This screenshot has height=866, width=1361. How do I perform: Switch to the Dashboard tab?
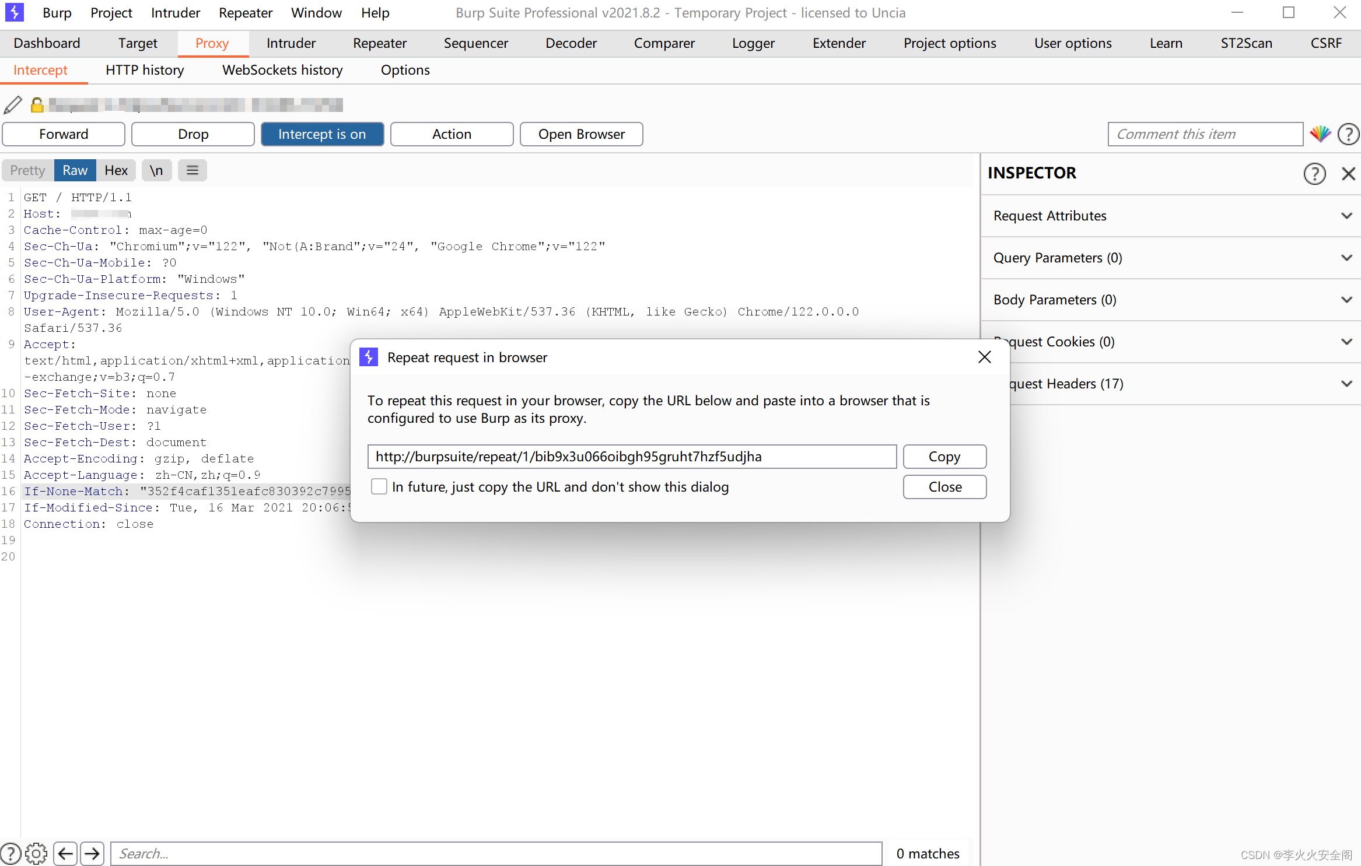coord(47,43)
